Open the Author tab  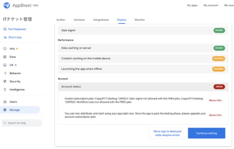(x=61, y=20)
